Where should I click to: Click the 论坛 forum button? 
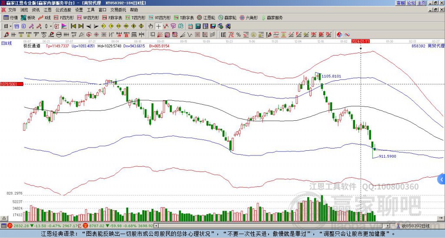[411, 3]
